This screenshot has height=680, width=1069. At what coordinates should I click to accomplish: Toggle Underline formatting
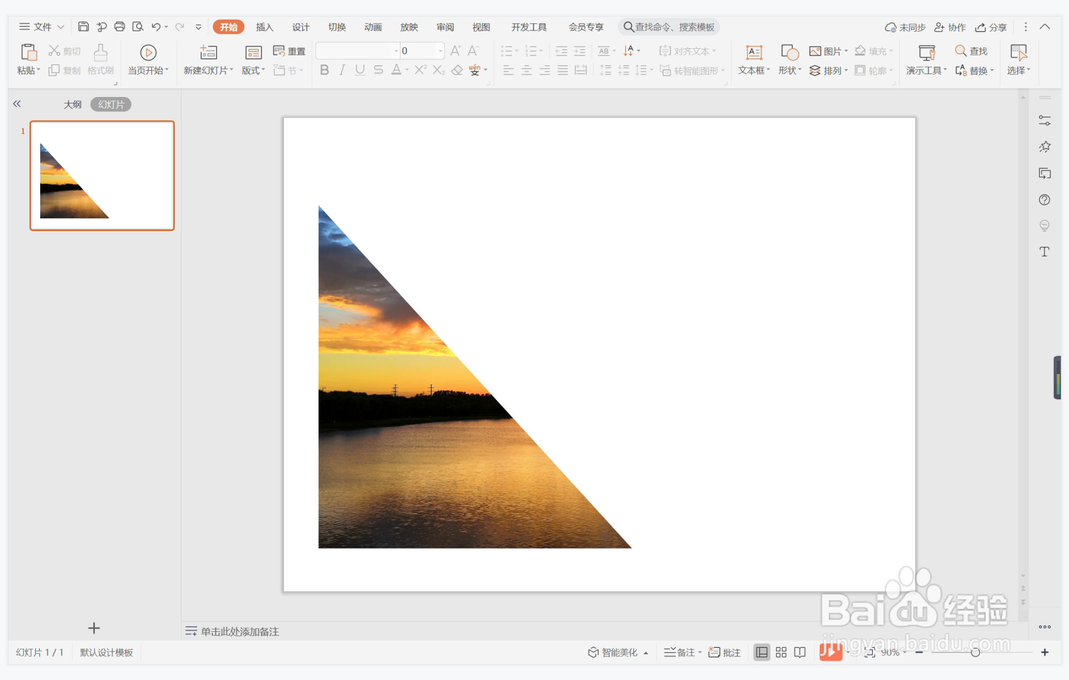click(x=360, y=70)
